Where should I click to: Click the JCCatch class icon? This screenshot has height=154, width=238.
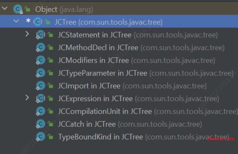coord(40,124)
